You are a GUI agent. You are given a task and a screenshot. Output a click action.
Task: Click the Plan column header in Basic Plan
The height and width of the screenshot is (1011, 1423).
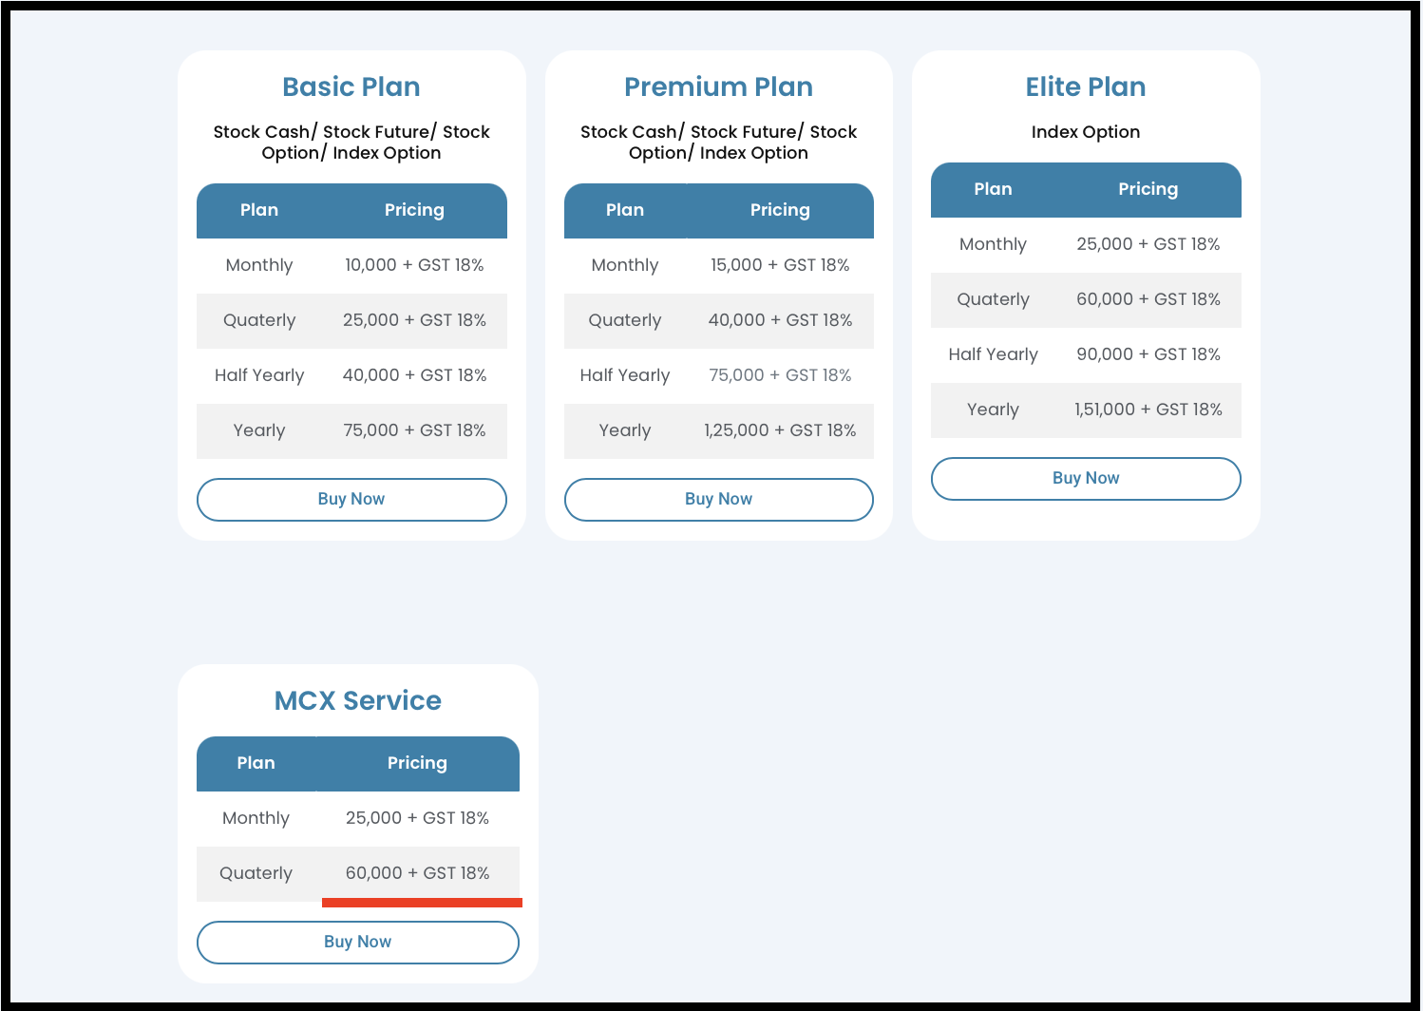[x=259, y=210]
